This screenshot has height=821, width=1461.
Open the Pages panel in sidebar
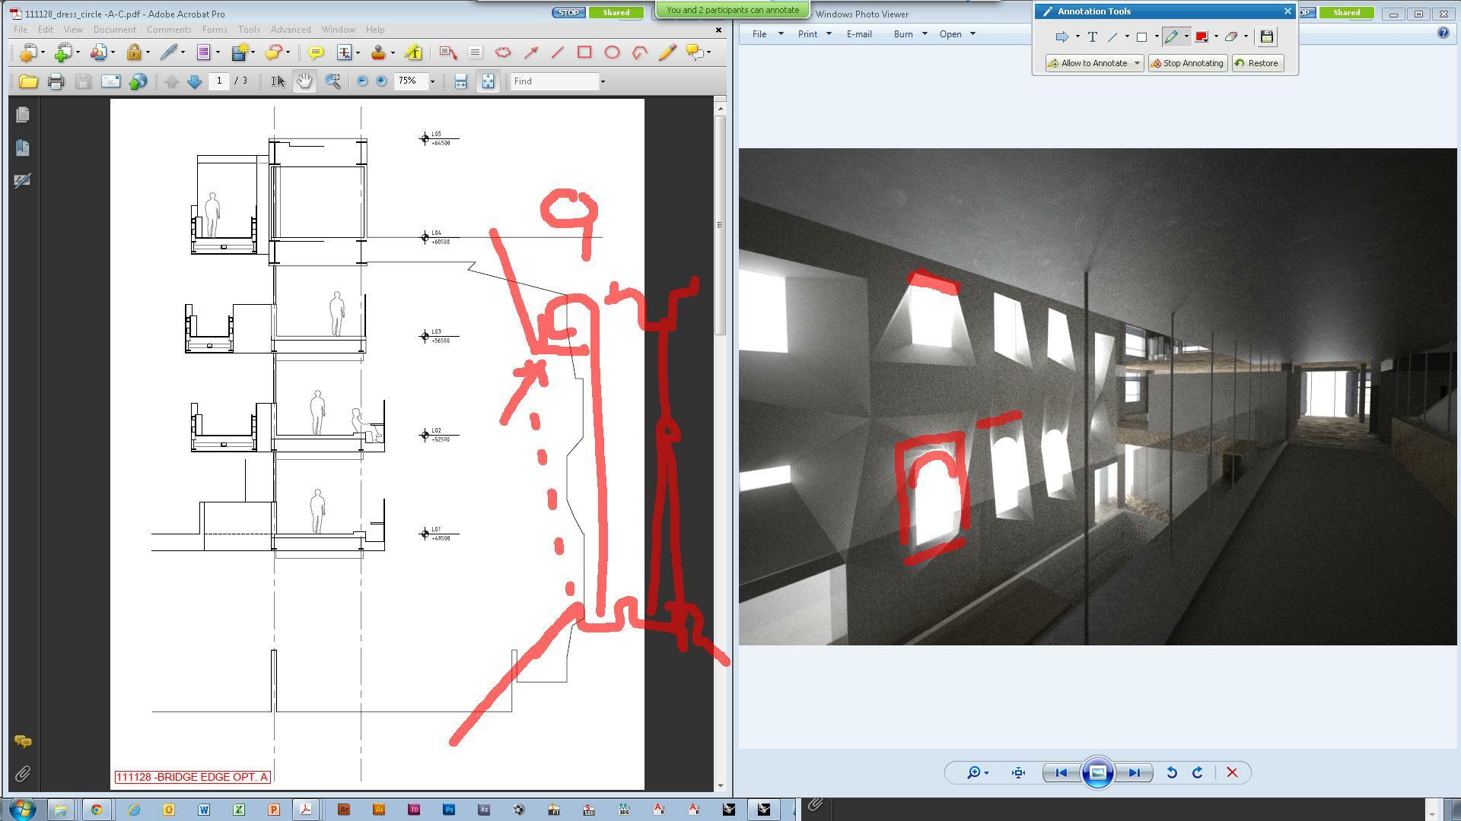click(x=23, y=115)
